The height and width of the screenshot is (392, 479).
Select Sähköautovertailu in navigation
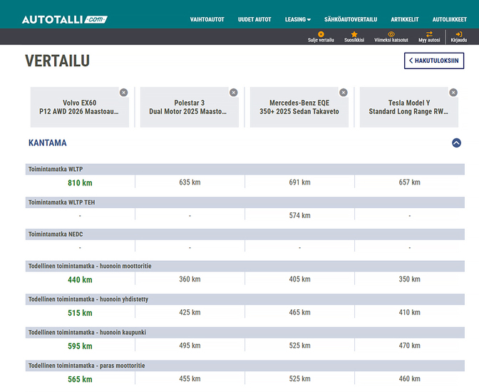pos(350,19)
